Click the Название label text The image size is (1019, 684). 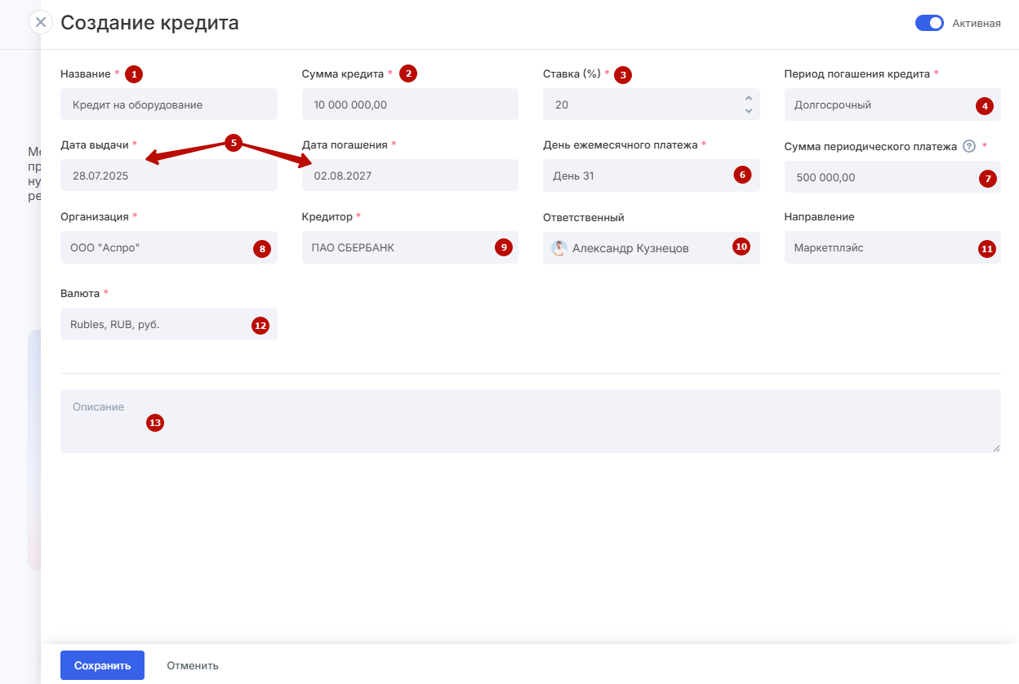click(x=86, y=74)
